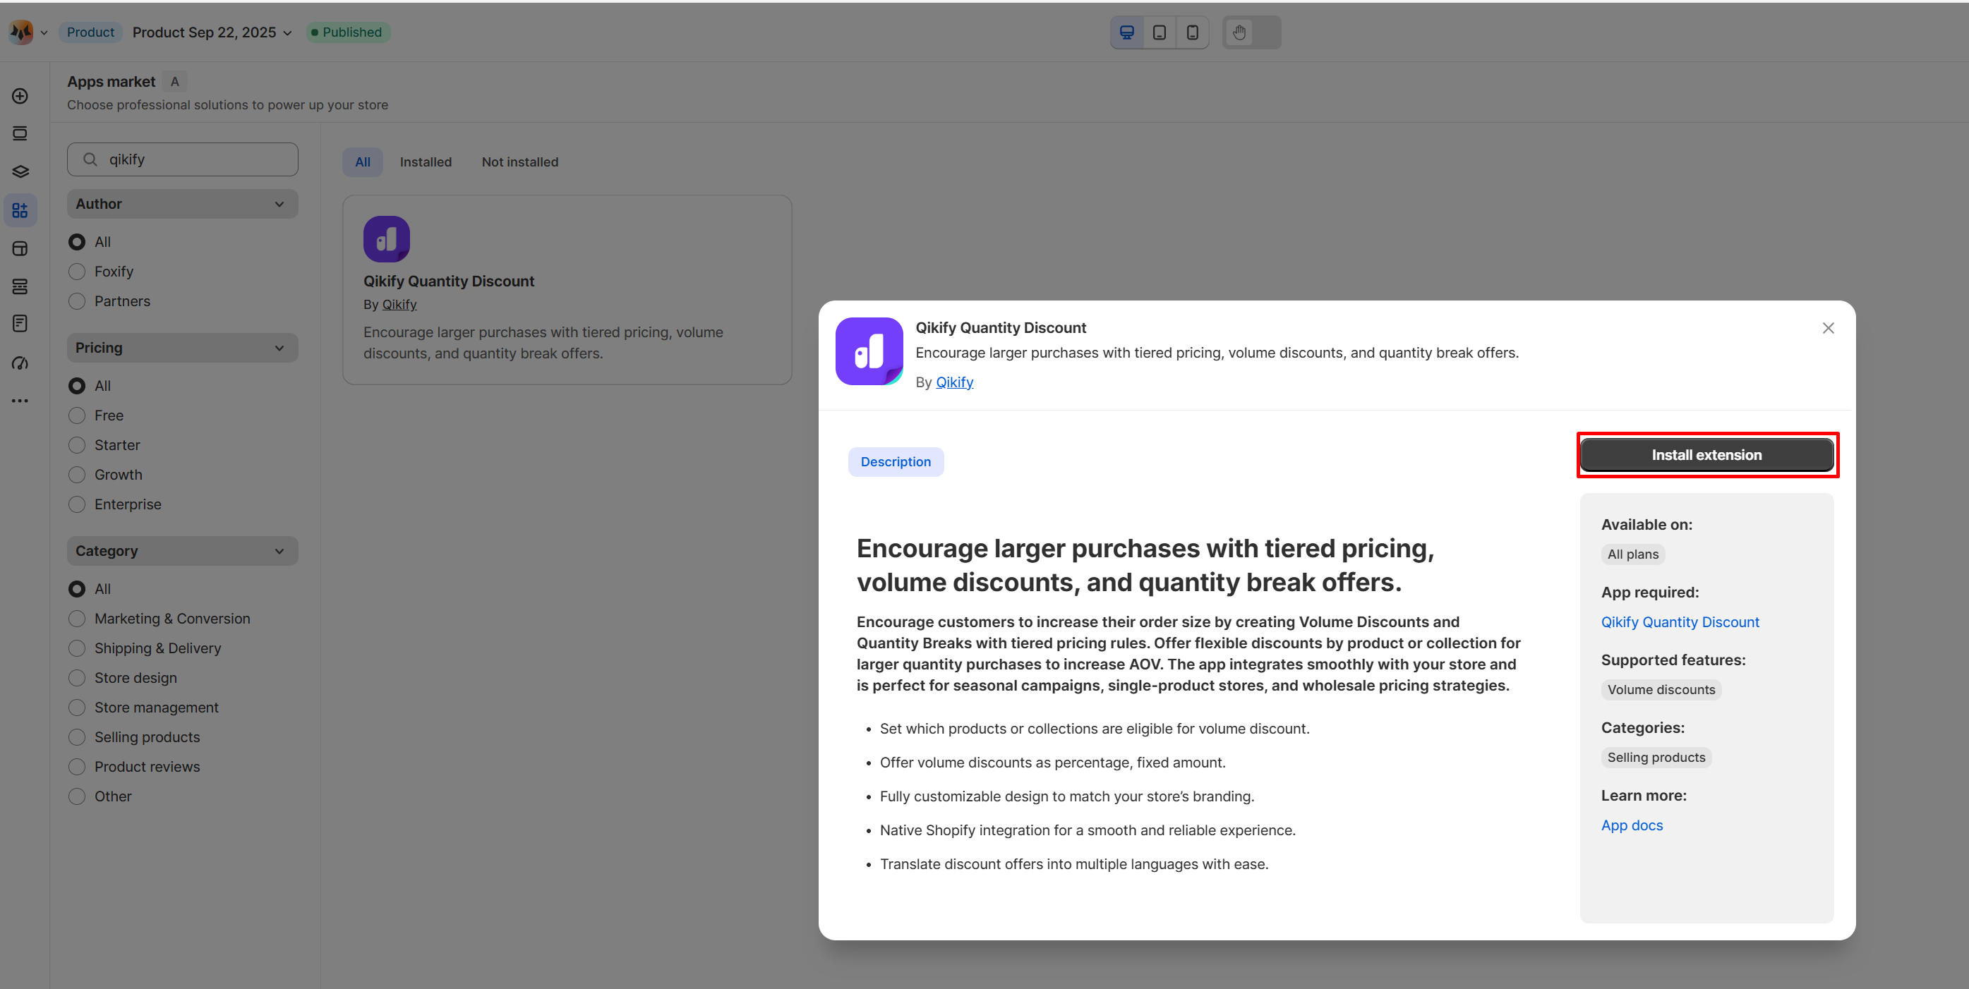Open the apps market icon in sidebar
The image size is (1969, 989).
[20, 210]
